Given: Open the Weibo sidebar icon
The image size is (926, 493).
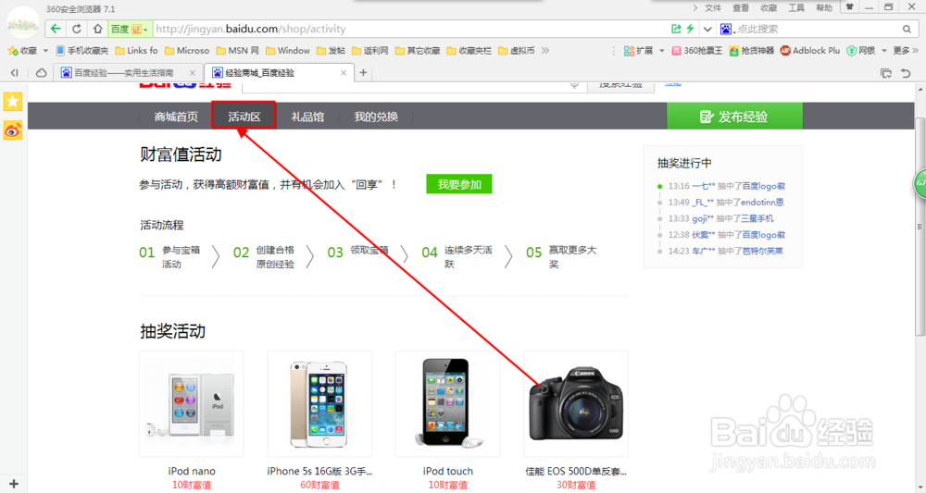Looking at the screenshot, I should [13, 130].
